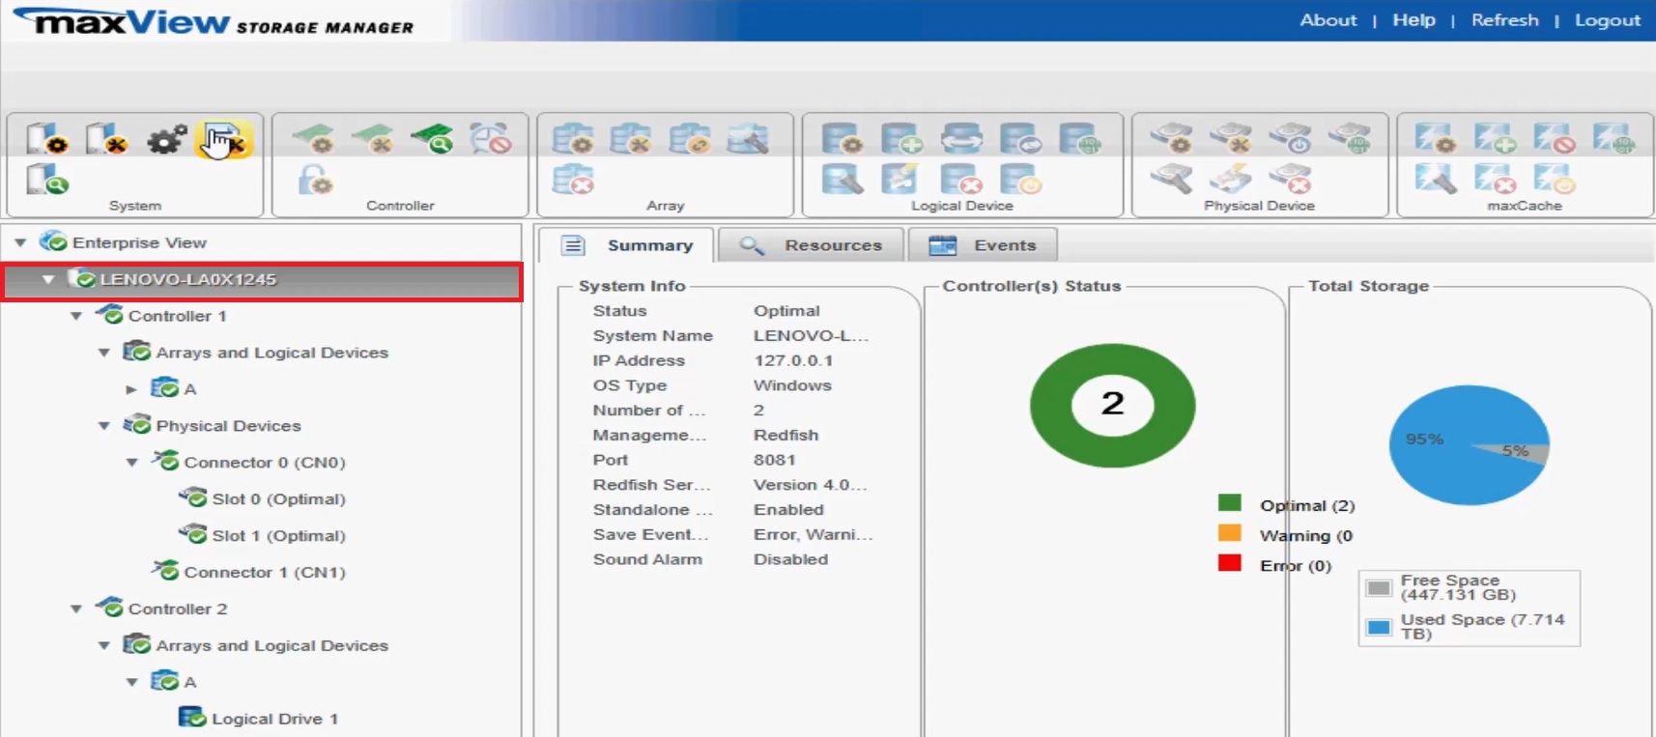
Task: Click the controller card with gear icon
Action: tap(313, 140)
